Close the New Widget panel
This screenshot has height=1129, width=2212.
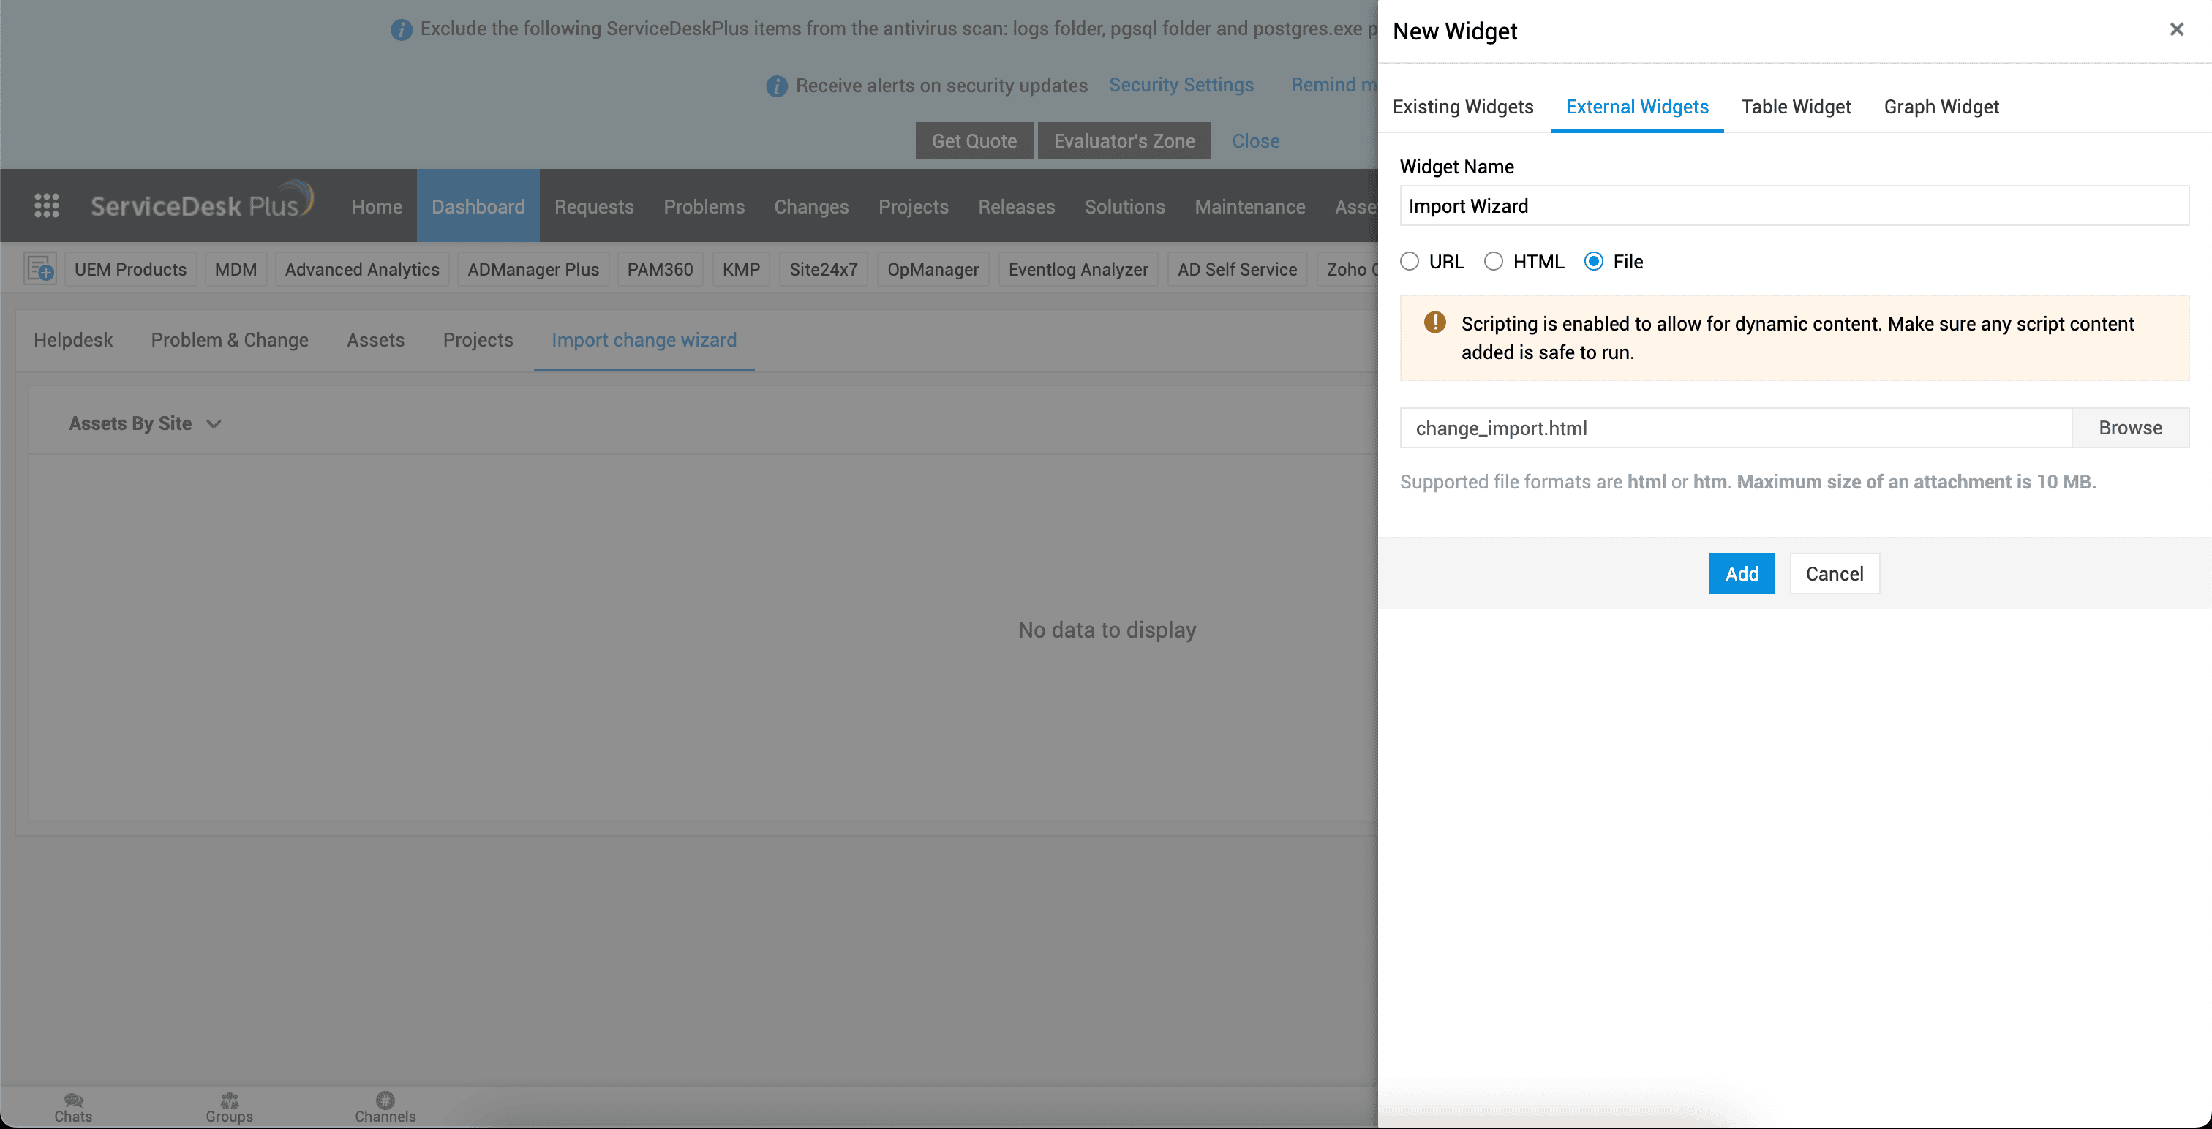click(2176, 30)
